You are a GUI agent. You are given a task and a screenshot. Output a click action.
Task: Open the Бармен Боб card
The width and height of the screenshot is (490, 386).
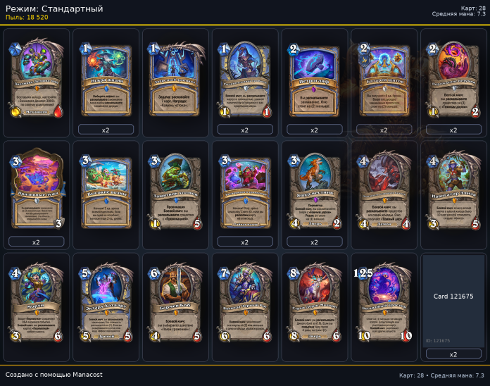[x=175, y=303]
